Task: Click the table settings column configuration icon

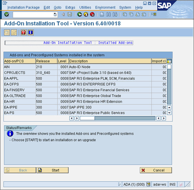Action: (169, 61)
